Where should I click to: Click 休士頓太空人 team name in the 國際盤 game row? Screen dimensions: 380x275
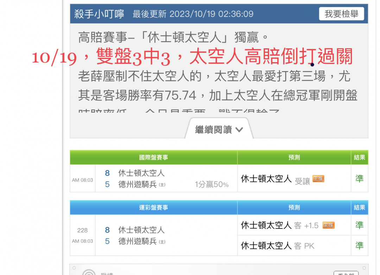(x=141, y=173)
